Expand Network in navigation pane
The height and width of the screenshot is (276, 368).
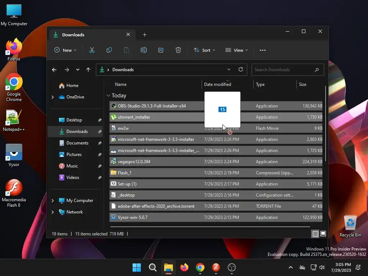(x=52, y=212)
